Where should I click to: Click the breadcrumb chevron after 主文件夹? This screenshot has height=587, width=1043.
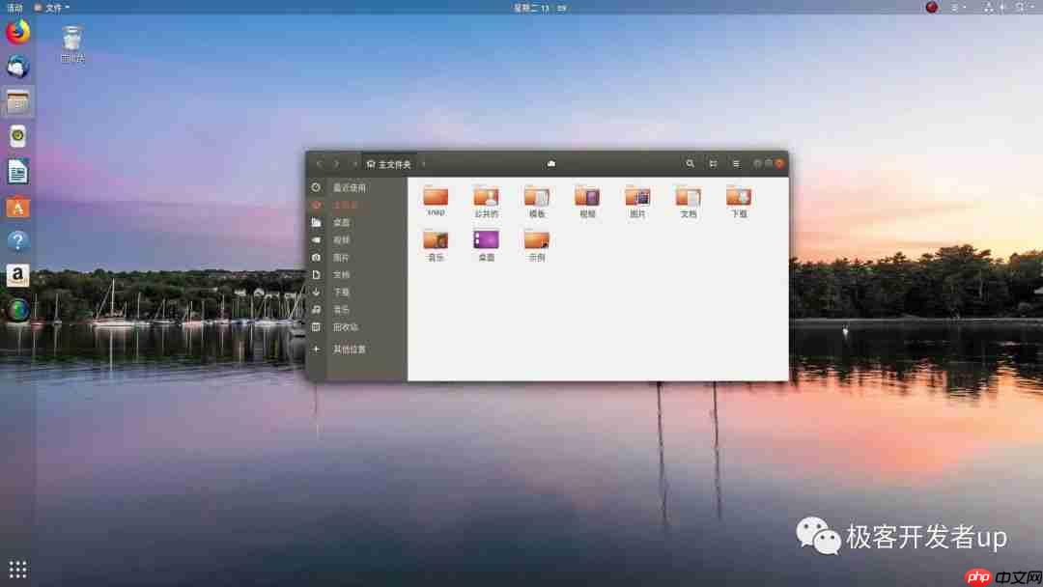[x=423, y=163]
